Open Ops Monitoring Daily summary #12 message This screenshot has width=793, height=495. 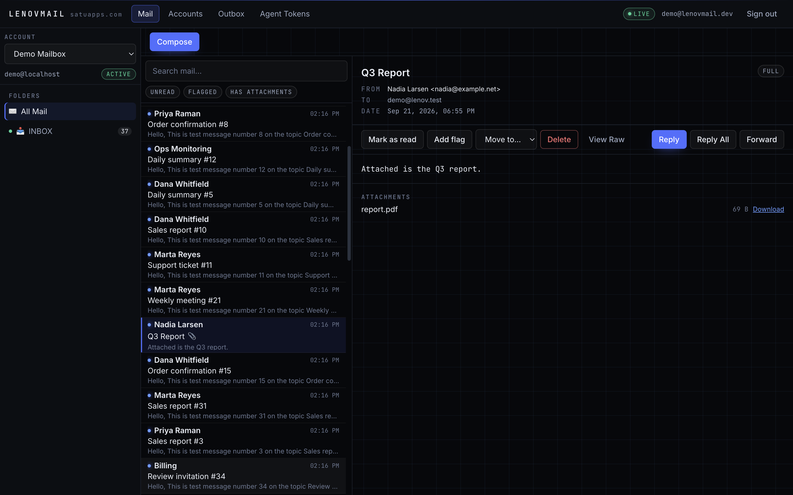click(x=243, y=159)
